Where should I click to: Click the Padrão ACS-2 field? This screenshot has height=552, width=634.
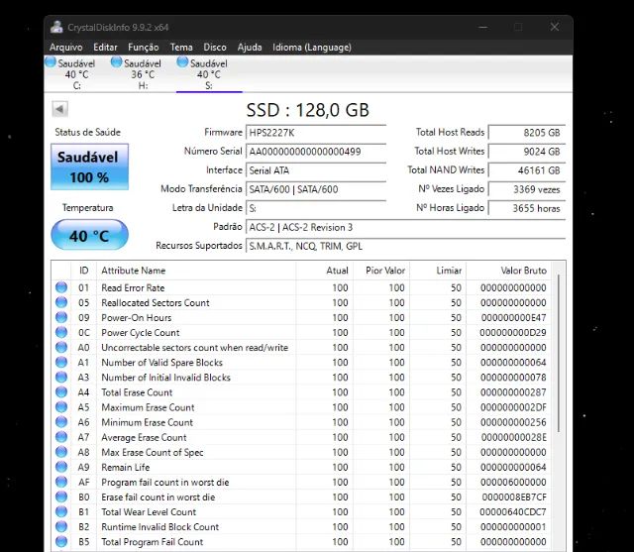[x=405, y=227]
